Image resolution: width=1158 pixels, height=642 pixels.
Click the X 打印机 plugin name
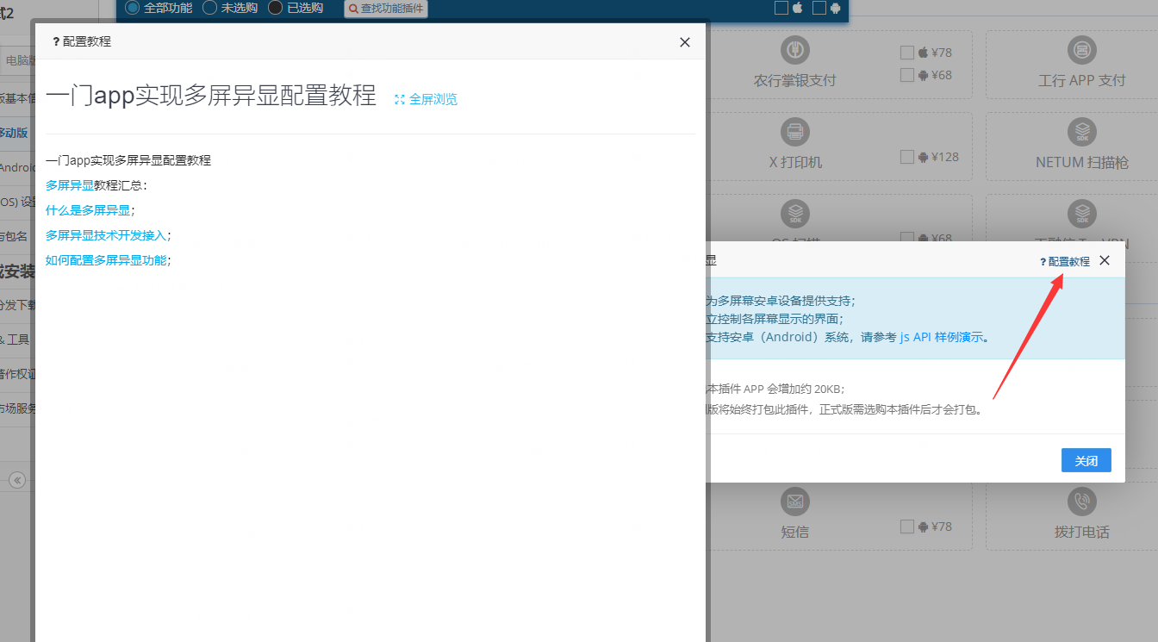(x=794, y=162)
